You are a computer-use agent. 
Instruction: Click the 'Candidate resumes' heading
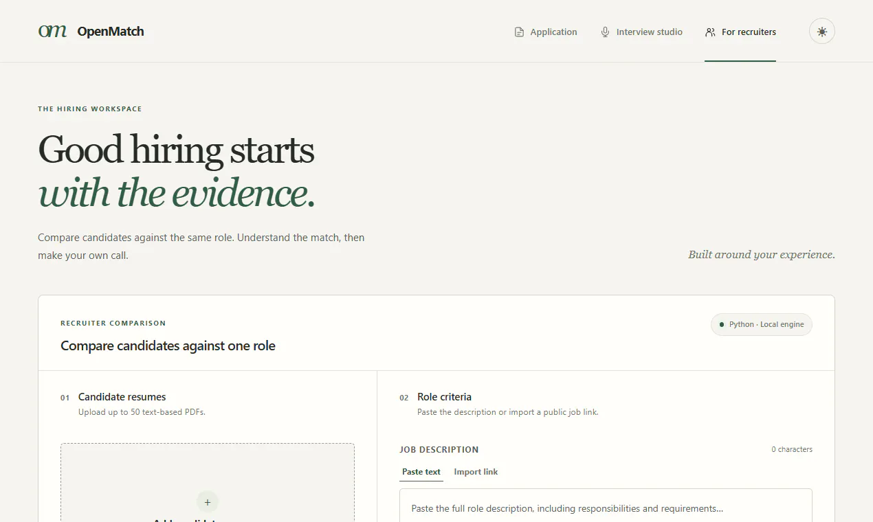[122, 397]
